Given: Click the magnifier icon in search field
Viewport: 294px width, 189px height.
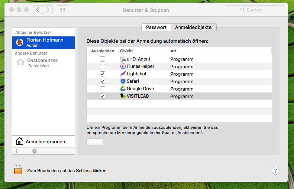Looking at the screenshot, I should 242,10.
